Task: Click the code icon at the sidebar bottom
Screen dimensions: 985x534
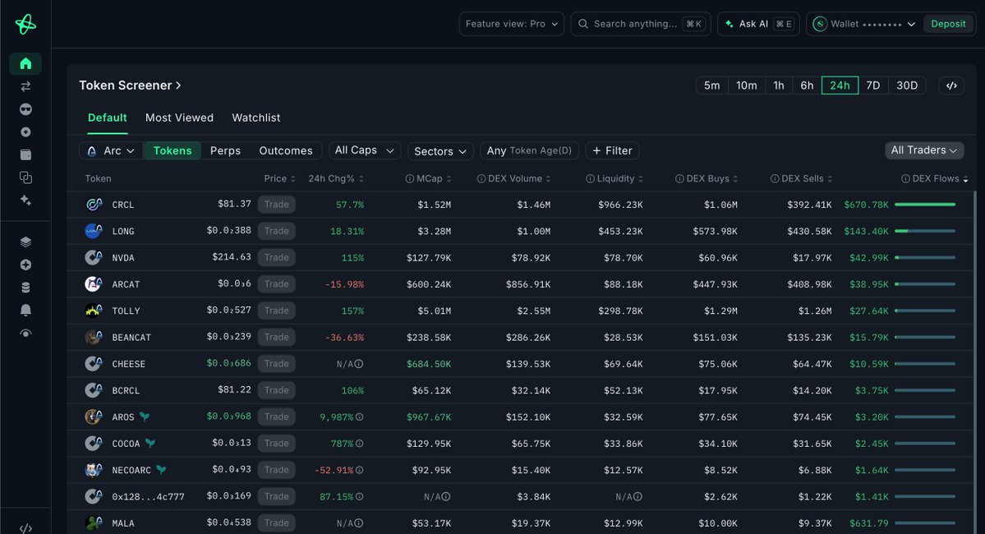Action: (x=25, y=527)
